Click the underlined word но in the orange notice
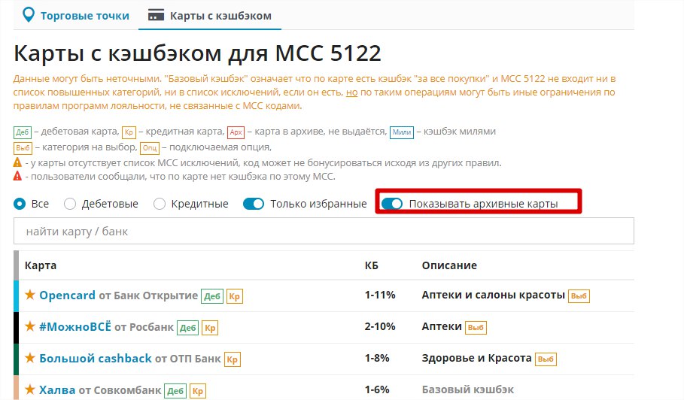 click(x=351, y=92)
